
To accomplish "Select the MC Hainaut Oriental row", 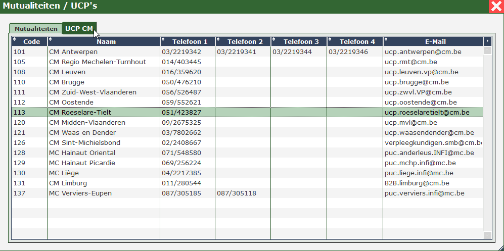I will [x=247, y=153].
